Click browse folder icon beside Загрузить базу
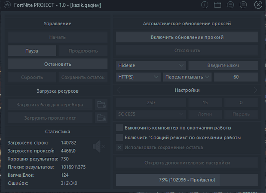 click(x=101, y=105)
